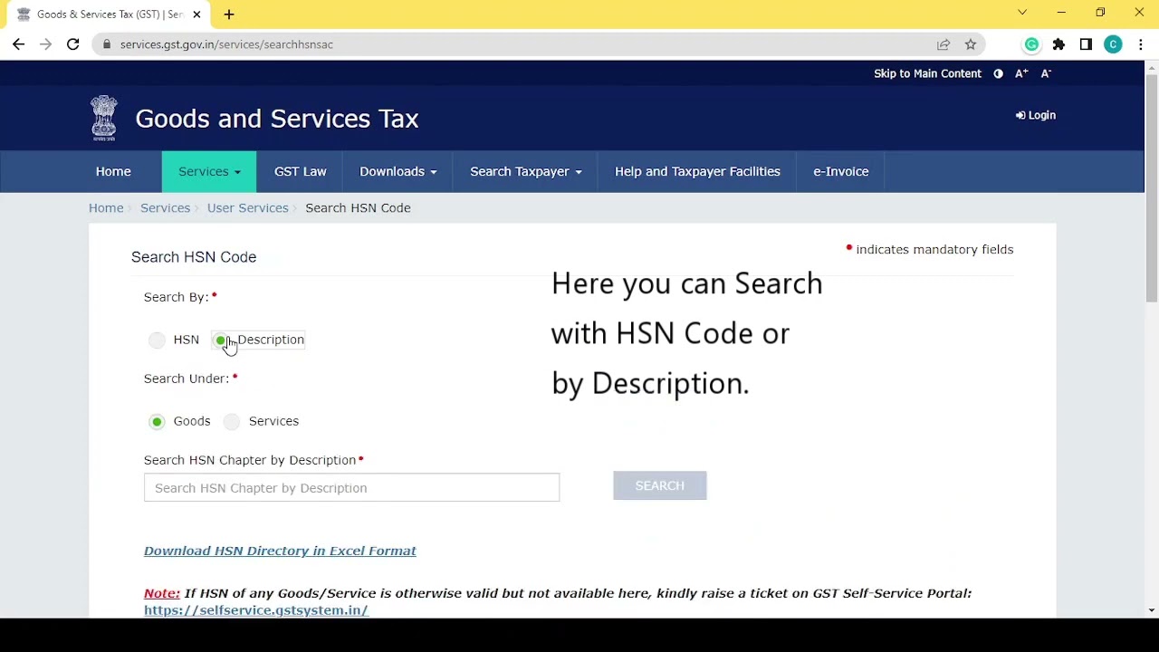Open Chrome three-dot menu
Viewport: 1159px width, 652px height.
(x=1140, y=44)
